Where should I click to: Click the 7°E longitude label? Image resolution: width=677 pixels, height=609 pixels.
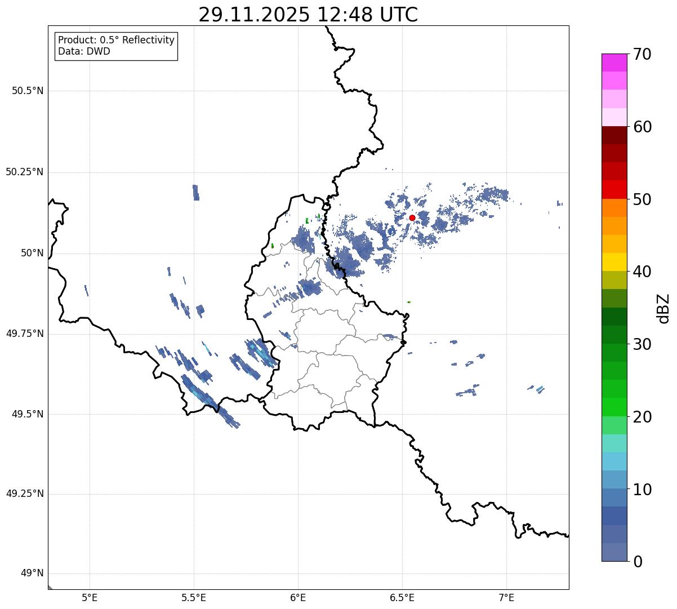[506, 597]
